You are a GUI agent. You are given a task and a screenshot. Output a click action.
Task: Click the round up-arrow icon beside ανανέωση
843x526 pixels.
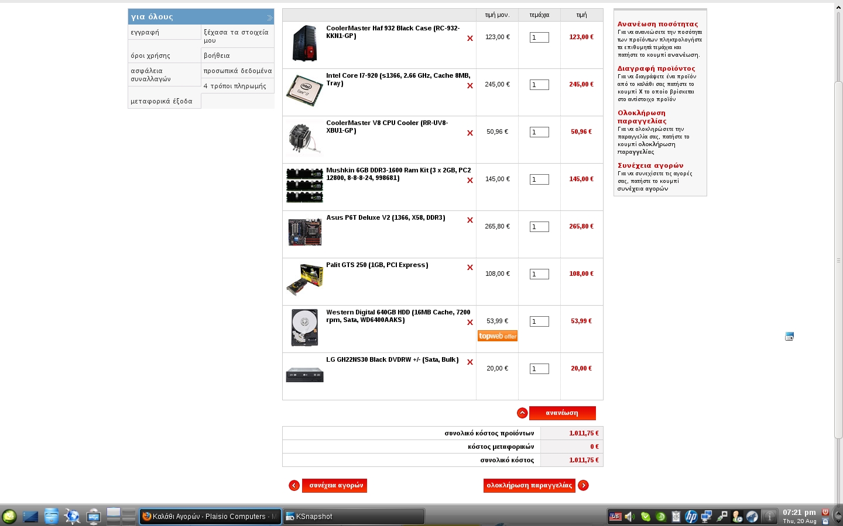pos(522,413)
